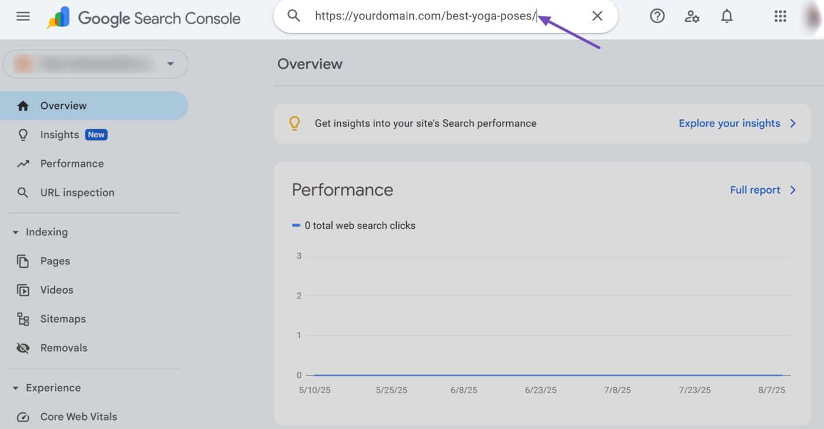Click the Google Search Console logo

pos(144,18)
